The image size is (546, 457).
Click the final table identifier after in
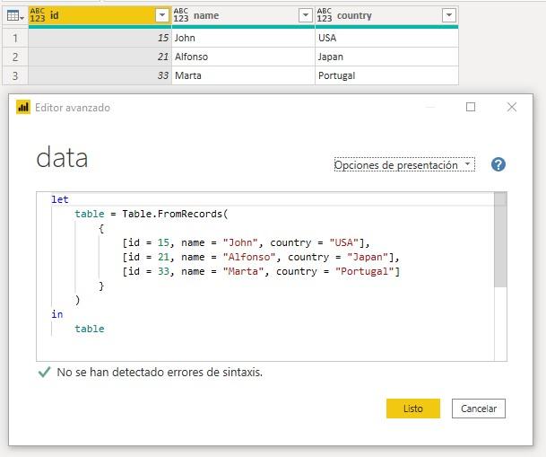(90, 329)
